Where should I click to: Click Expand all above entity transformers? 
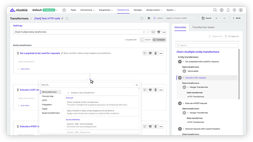click(x=131, y=40)
